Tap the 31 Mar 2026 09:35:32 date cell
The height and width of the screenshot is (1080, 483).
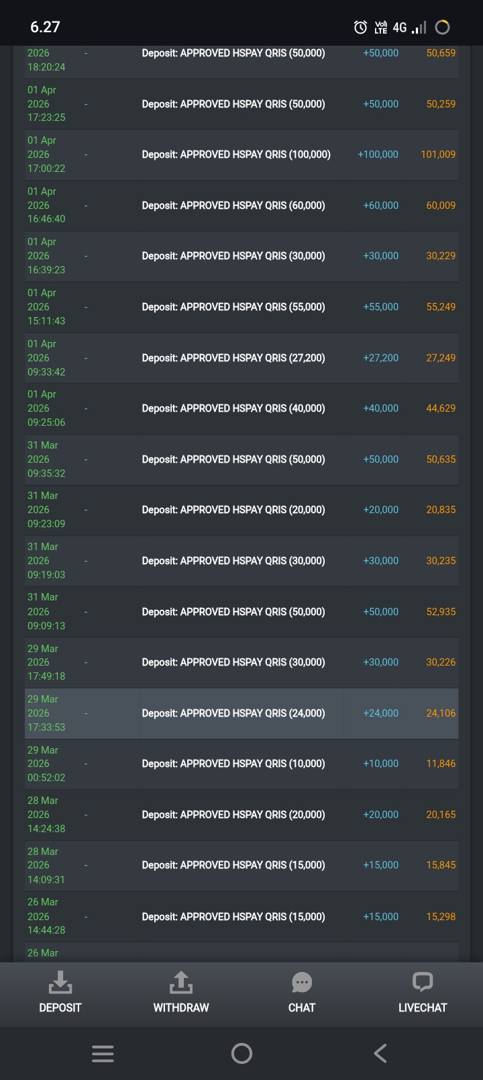[x=46, y=459]
